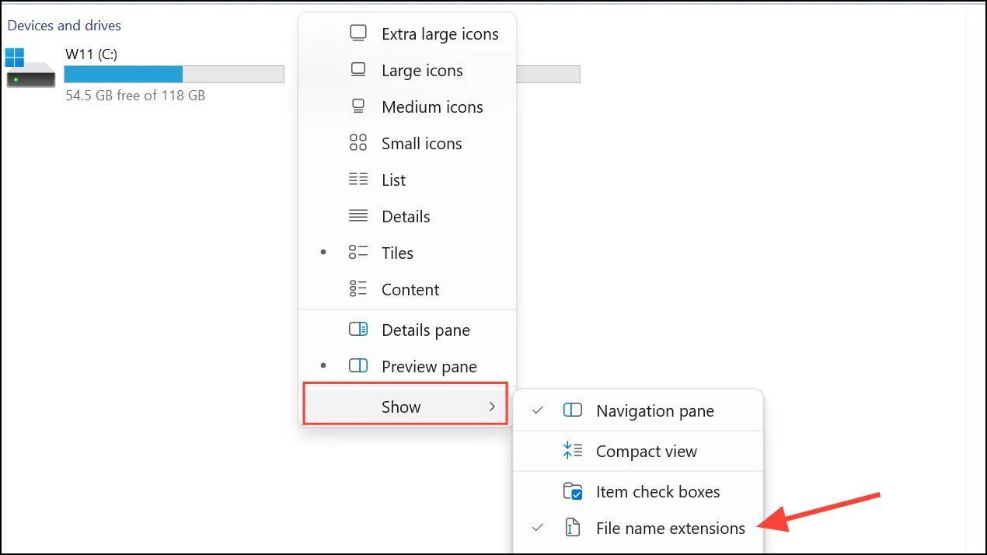The width and height of the screenshot is (987, 555).
Task: Select Medium icons view label
Action: tap(432, 107)
